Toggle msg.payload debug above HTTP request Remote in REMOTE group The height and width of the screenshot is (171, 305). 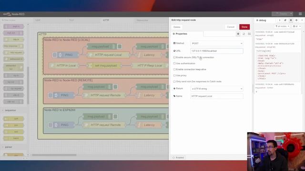(x=115, y=87)
